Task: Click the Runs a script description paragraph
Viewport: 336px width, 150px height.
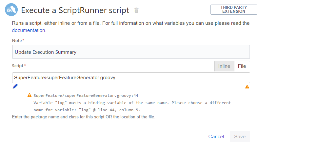Action: click(x=131, y=27)
